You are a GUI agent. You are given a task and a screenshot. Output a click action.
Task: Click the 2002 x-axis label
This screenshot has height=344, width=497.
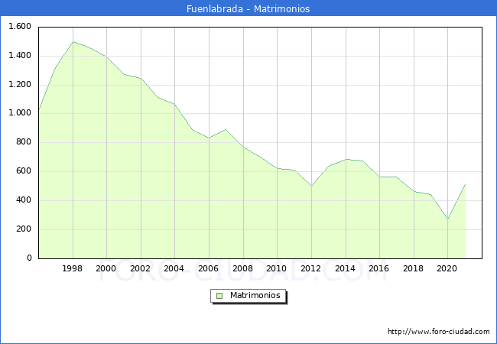(140, 268)
